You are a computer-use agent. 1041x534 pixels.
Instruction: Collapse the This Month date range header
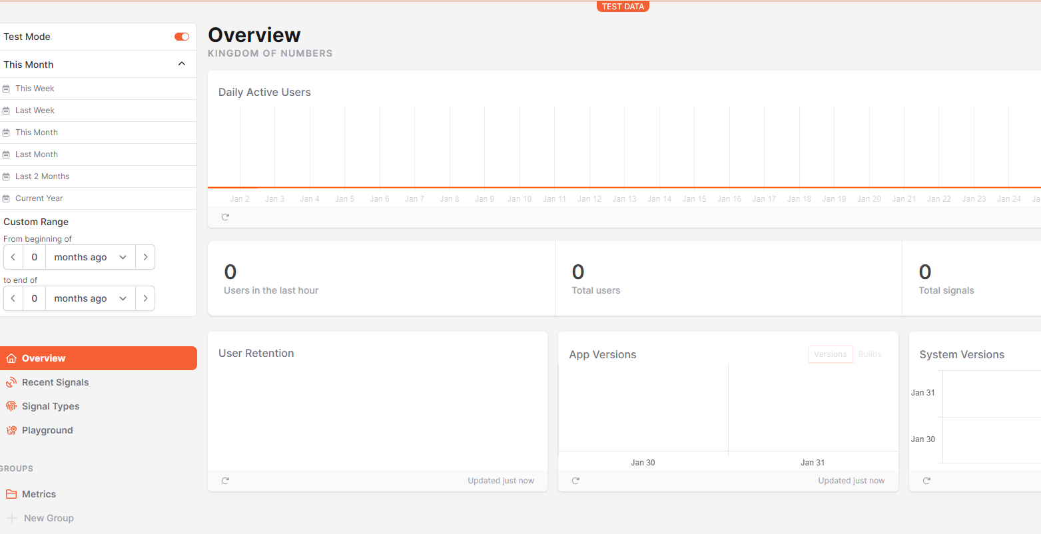(x=98, y=65)
